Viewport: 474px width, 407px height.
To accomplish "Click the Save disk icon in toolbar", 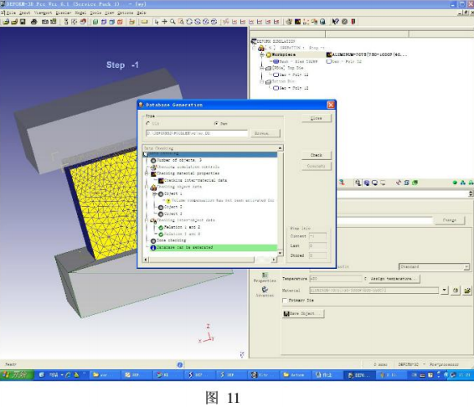I will [23, 22].
